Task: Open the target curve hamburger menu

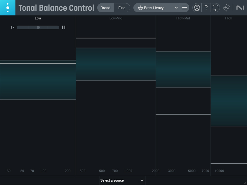Action: pos(184,8)
